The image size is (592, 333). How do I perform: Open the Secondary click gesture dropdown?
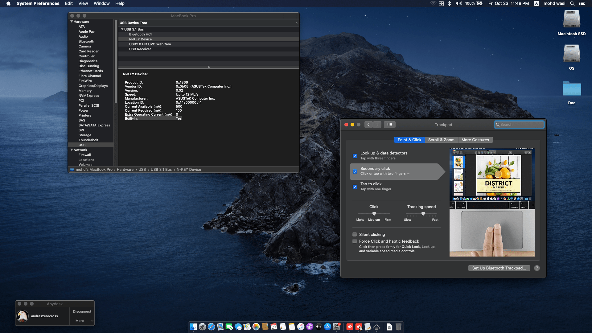pyautogui.click(x=408, y=173)
